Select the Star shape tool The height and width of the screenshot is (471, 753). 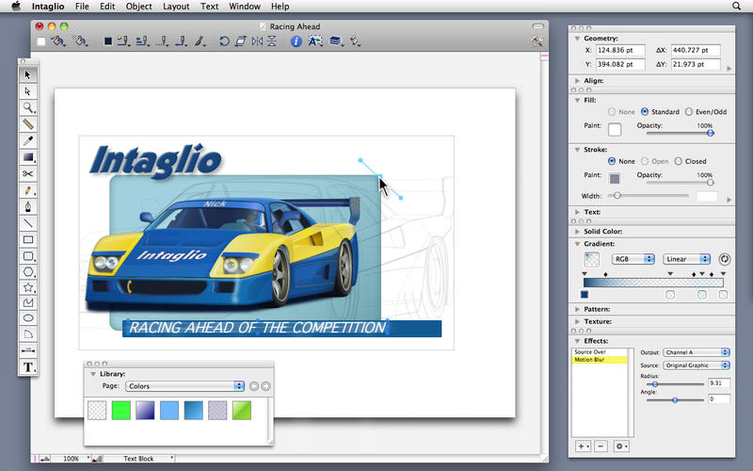[28, 286]
